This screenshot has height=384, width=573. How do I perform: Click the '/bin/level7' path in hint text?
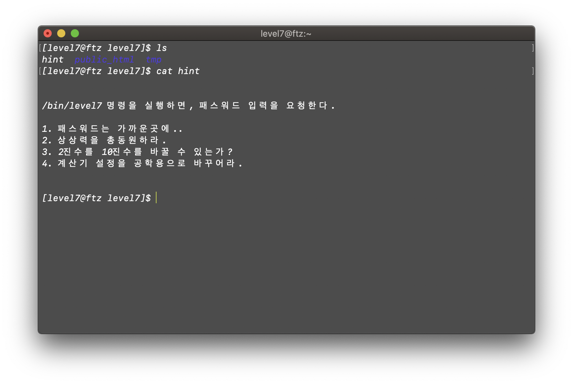[x=72, y=106]
